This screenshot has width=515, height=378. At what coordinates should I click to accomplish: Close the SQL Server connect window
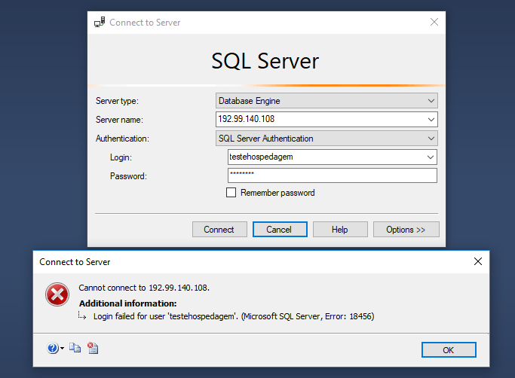coord(434,22)
